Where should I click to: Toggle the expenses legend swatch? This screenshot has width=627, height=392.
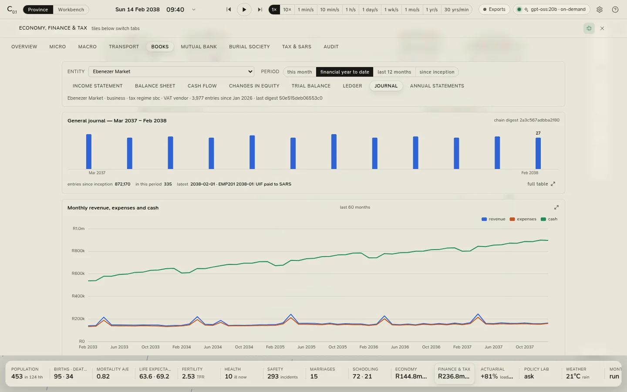click(512, 219)
